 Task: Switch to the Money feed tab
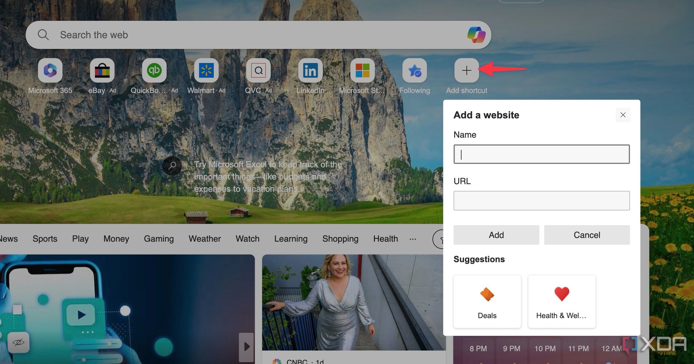[116, 239]
